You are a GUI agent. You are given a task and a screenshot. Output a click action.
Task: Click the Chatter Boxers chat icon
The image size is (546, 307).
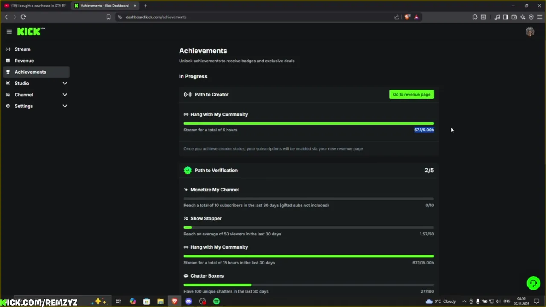tap(186, 276)
